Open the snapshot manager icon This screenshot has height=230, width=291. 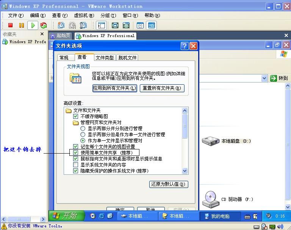pyautogui.click(x=83, y=25)
